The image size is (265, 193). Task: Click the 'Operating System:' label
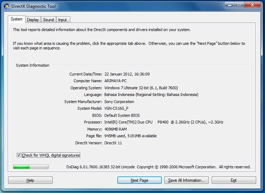point(86,88)
